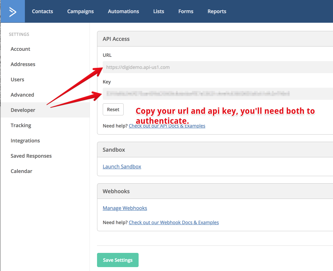Viewport: 333px width, 271px height.
Task: Navigate to Campaigns
Action: (x=80, y=11)
